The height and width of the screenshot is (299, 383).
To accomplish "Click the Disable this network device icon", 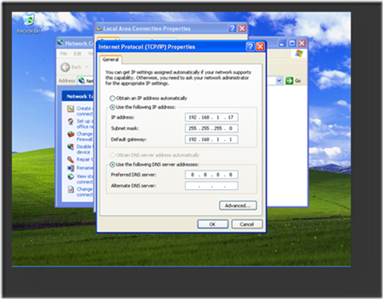I will point(71,147).
